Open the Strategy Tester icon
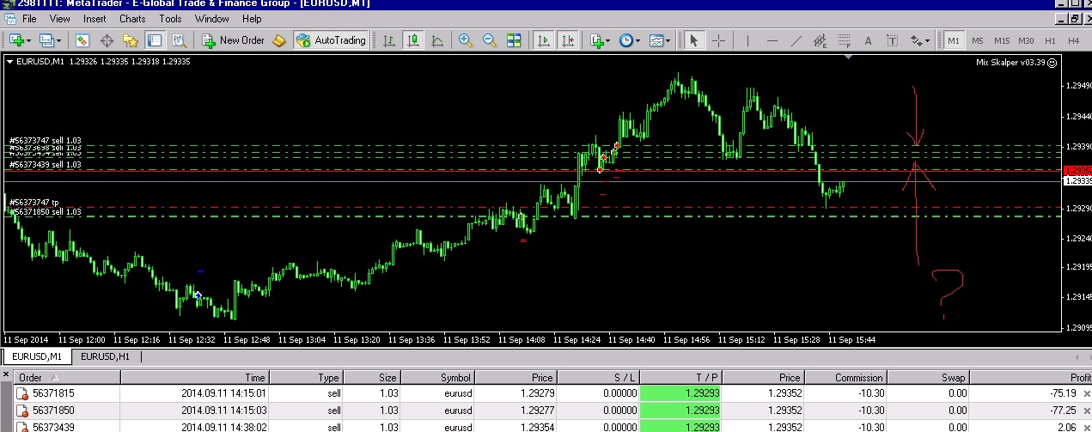The width and height of the screenshot is (1092, 432). point(179,40)
